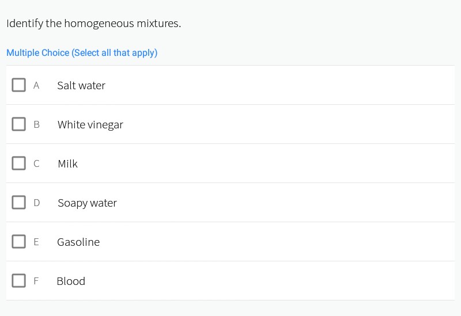This screenshot has height=316, width=461.
Task: Tick the White vinegar checkbox
Action: [x=19, y=124]
